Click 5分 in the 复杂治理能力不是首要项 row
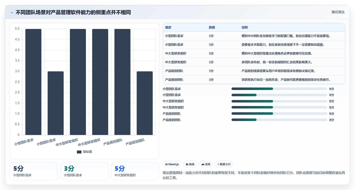The height and width of the screenshot is (190, 355). click(x=211, y=36)
